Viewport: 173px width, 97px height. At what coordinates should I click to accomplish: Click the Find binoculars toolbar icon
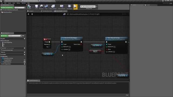click(x=46, y=7)
